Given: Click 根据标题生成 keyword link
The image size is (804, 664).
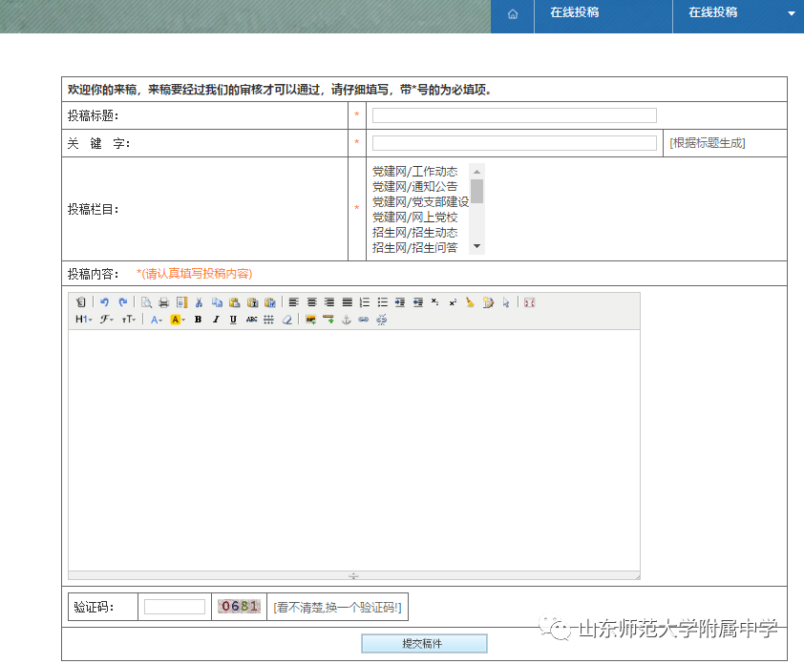Looking at the screenshot, I should 708,143.
